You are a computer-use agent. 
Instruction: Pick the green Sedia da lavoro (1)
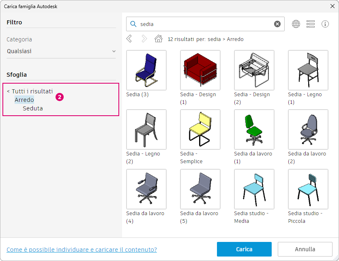click(x=254, y=129)
